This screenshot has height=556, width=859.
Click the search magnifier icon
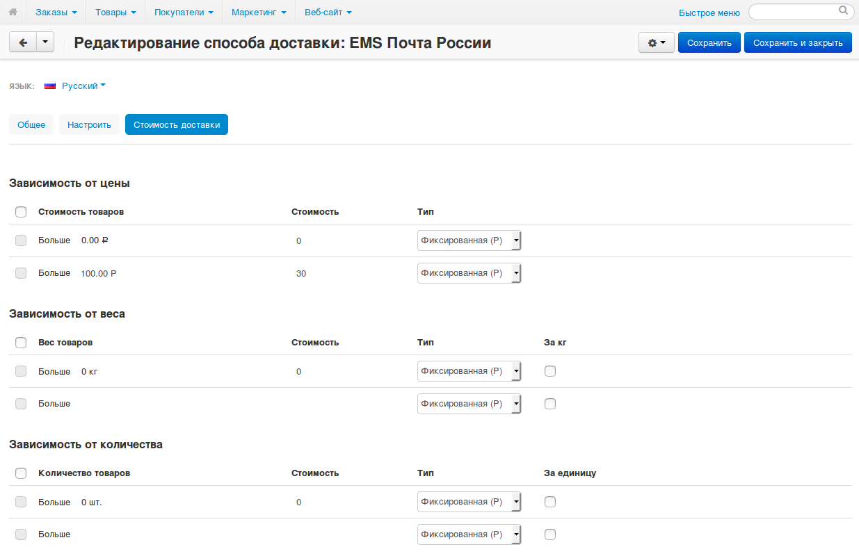pyautogui.click(x=844, y=11)
